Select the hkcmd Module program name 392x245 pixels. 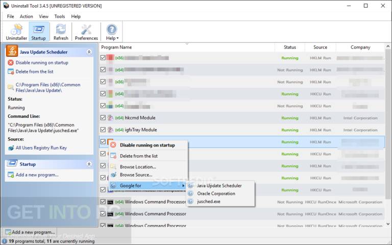pos(140,118)
